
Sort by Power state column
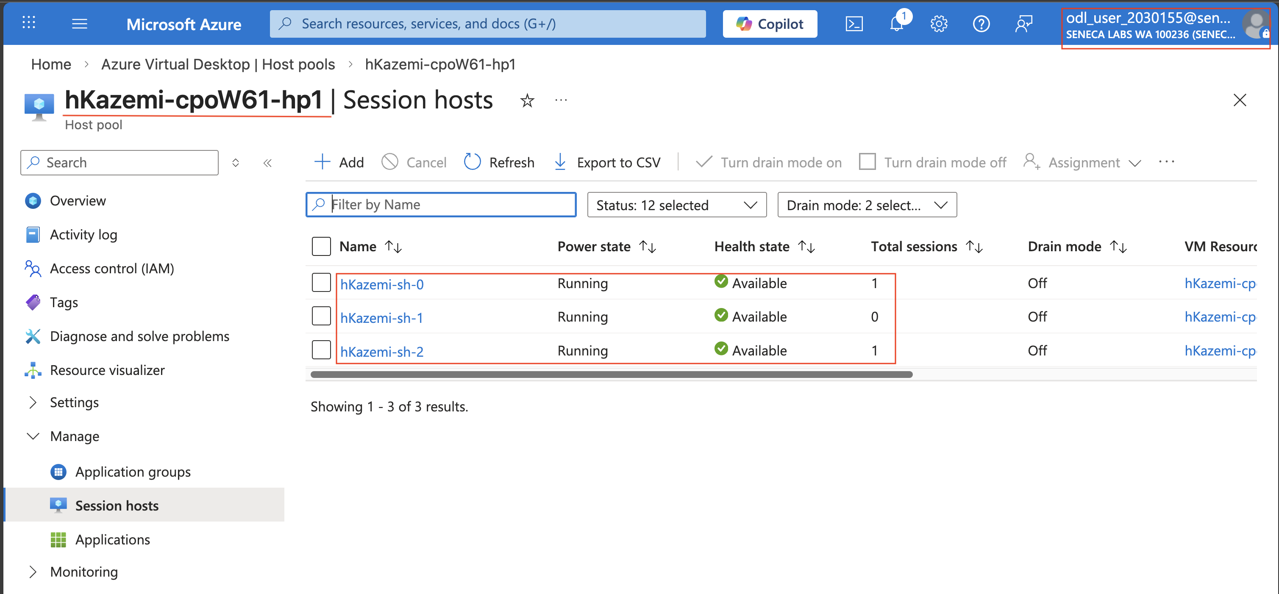(607, 247)
